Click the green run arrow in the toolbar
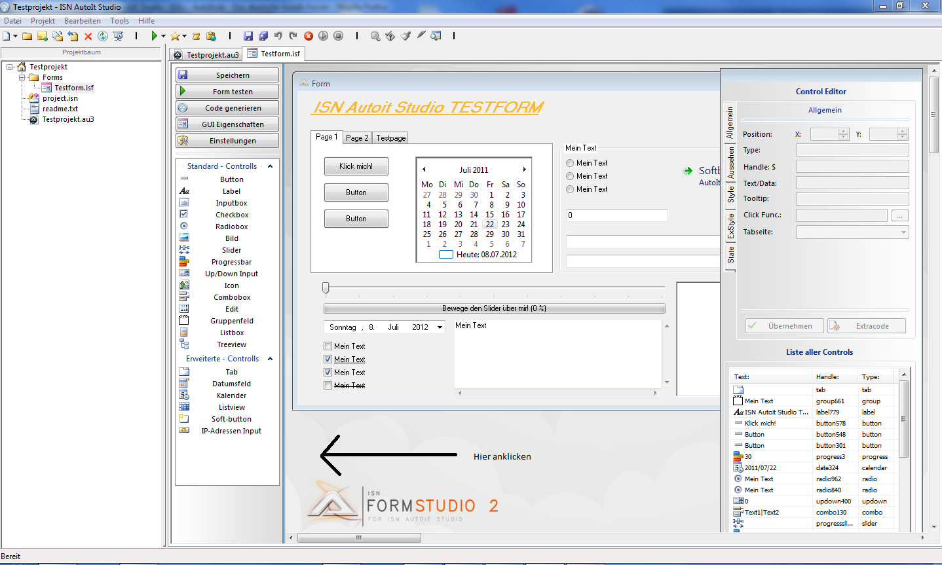942x565 pixels. click(154, 36)
